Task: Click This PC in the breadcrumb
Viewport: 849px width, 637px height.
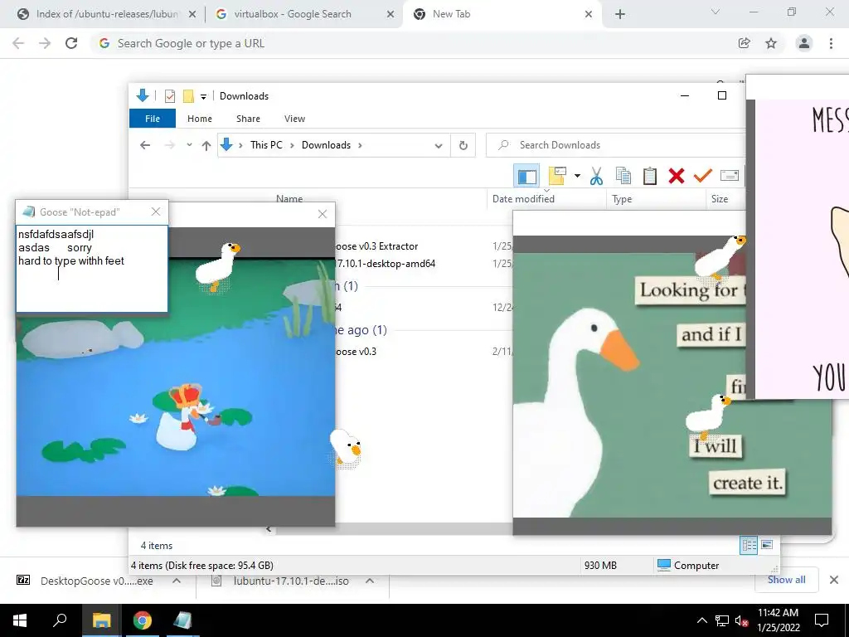Action: [266, 145]
